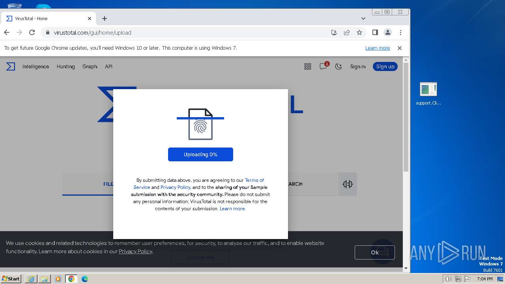Toggle the Chrome side panel

[375, 33]
